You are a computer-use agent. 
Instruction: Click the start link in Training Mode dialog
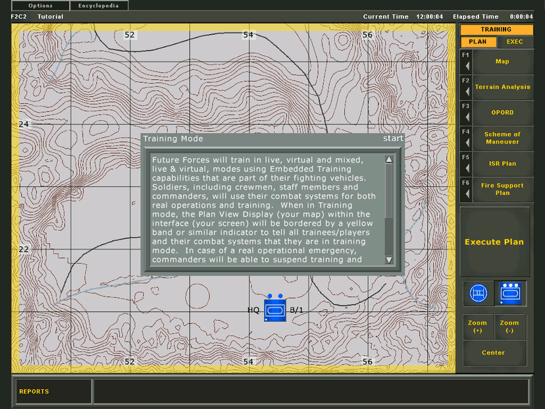(x=393, y=138)
